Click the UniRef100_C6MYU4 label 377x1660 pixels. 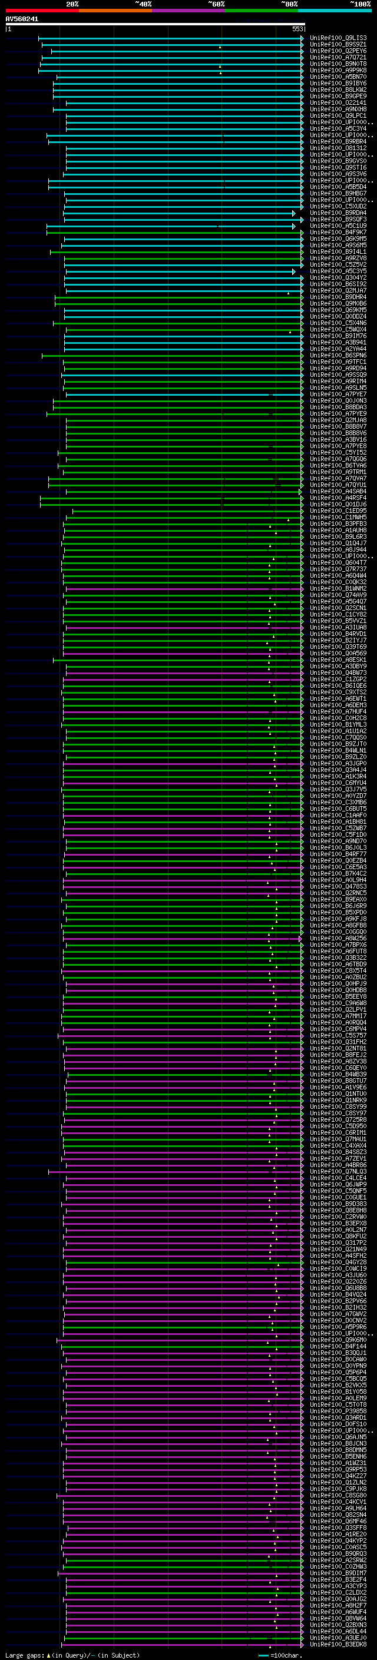click(338, 783)
